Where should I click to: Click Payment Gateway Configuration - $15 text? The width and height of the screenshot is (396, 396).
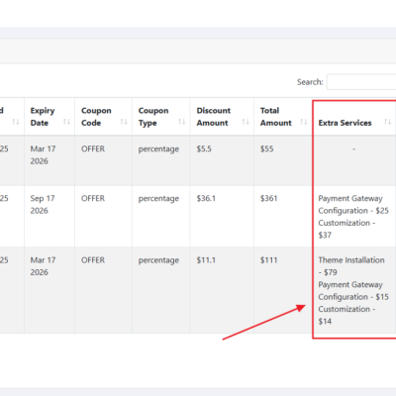(x=353, y=290)
